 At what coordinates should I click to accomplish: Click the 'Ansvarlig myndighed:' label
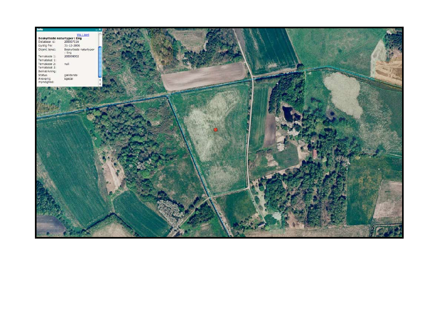point(46,80)
